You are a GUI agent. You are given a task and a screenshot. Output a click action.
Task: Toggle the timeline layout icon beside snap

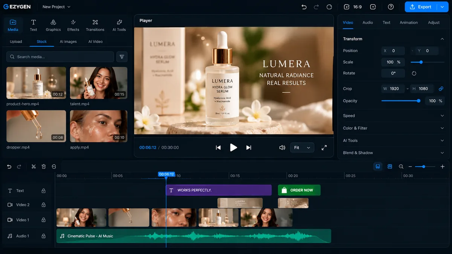pyautogui.click(x=390, y=166)
